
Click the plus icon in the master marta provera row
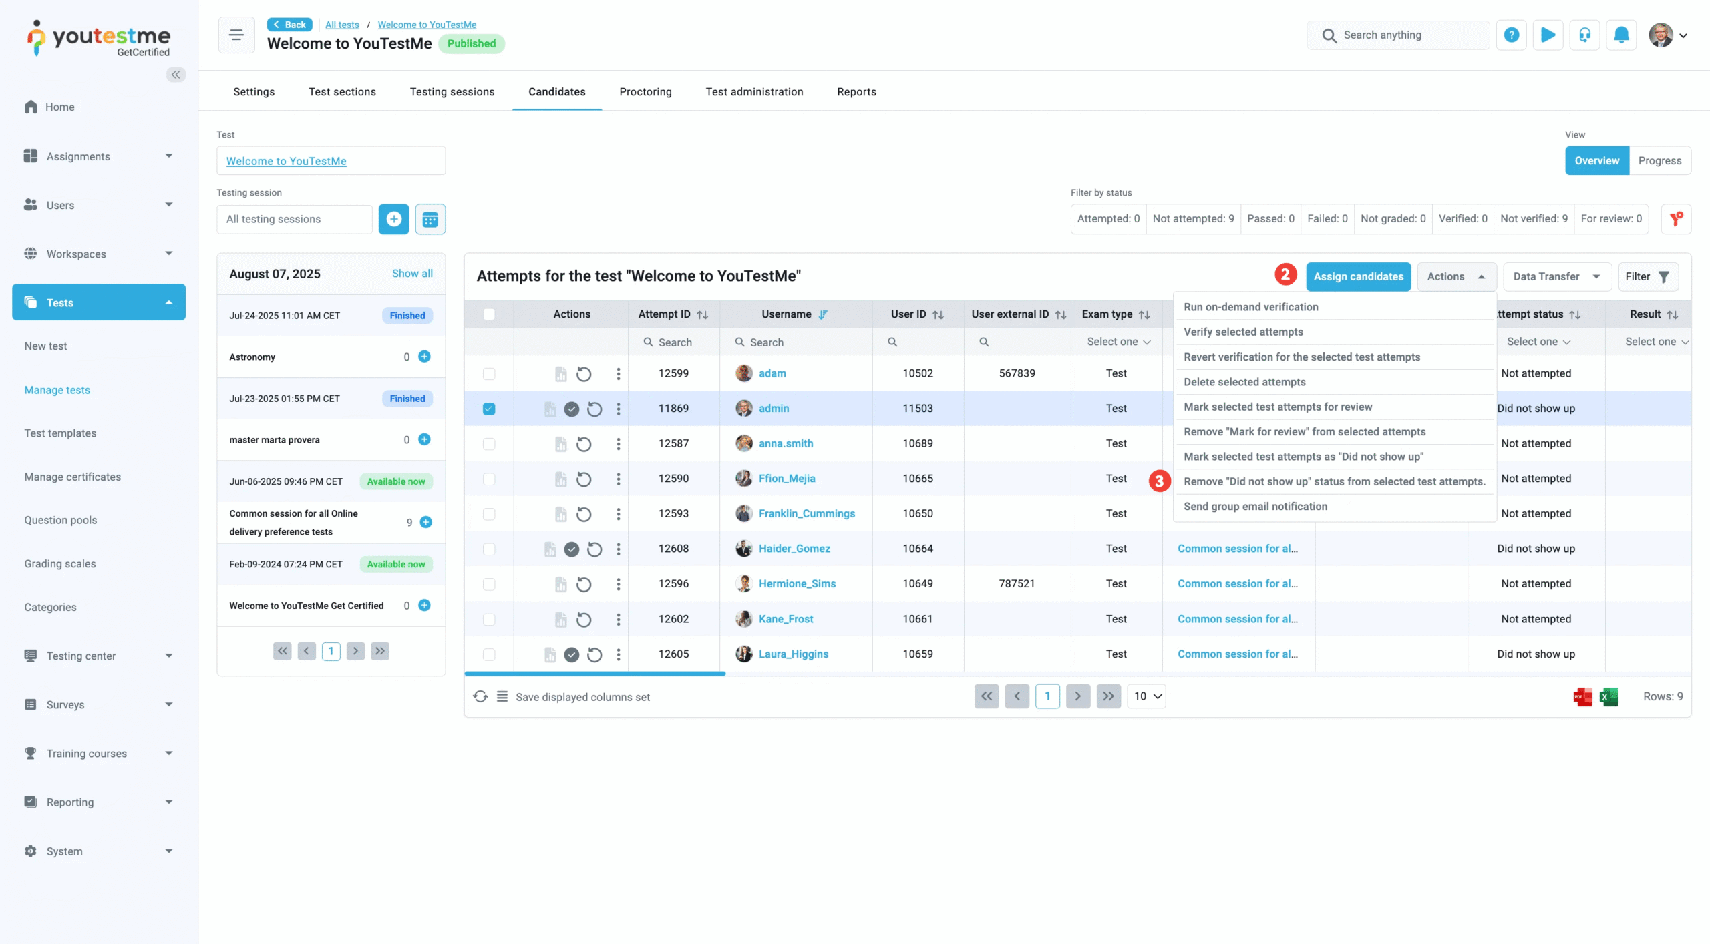[x=424, y=439]
